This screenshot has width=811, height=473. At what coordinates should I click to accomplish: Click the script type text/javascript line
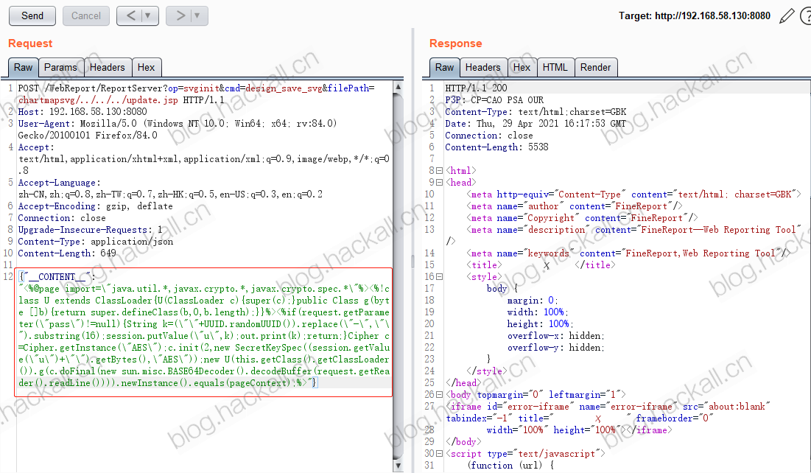click(525, 454)
